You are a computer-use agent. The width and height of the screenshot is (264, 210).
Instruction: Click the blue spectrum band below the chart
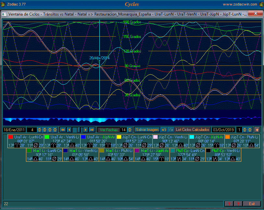pyautogui.click(x=132, y=120)
